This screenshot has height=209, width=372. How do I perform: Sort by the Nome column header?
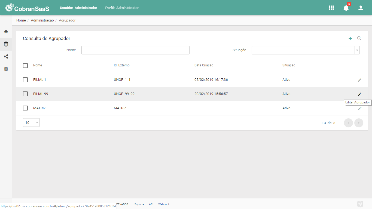pyautogui.click(x=38, y=65)
